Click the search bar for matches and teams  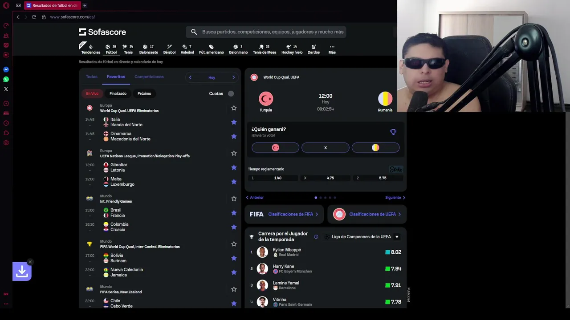click(266, 32)
